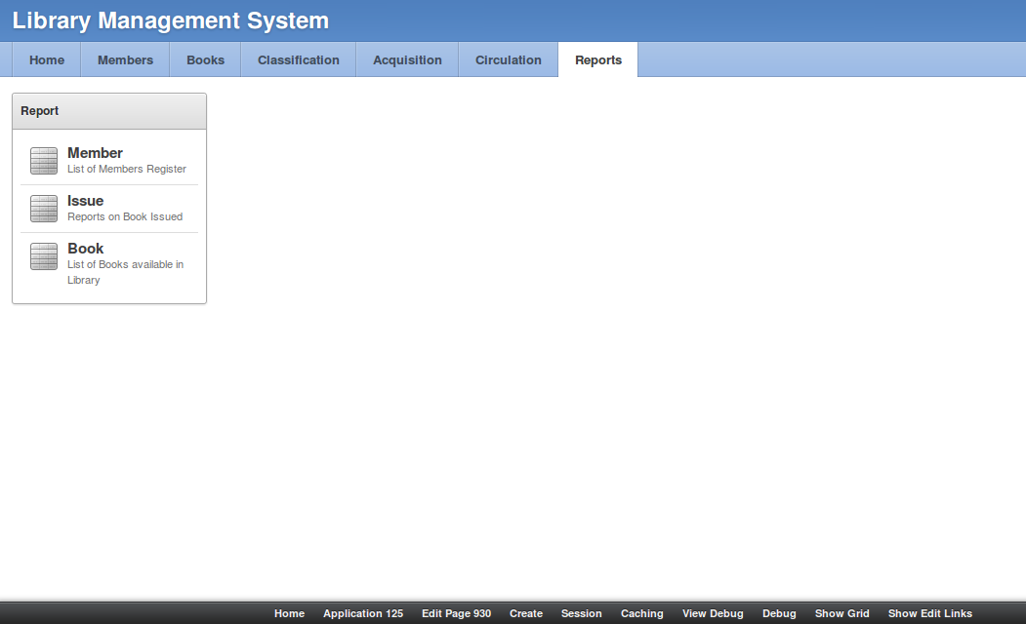Click the Member report table icon
1026x624 pixels.
pyautogui.click(x=44, y=161)
